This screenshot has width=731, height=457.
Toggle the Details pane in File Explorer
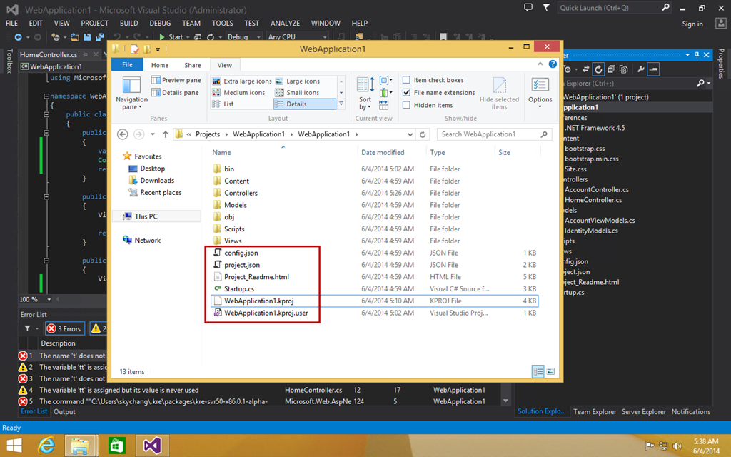(x=176, y=92)
